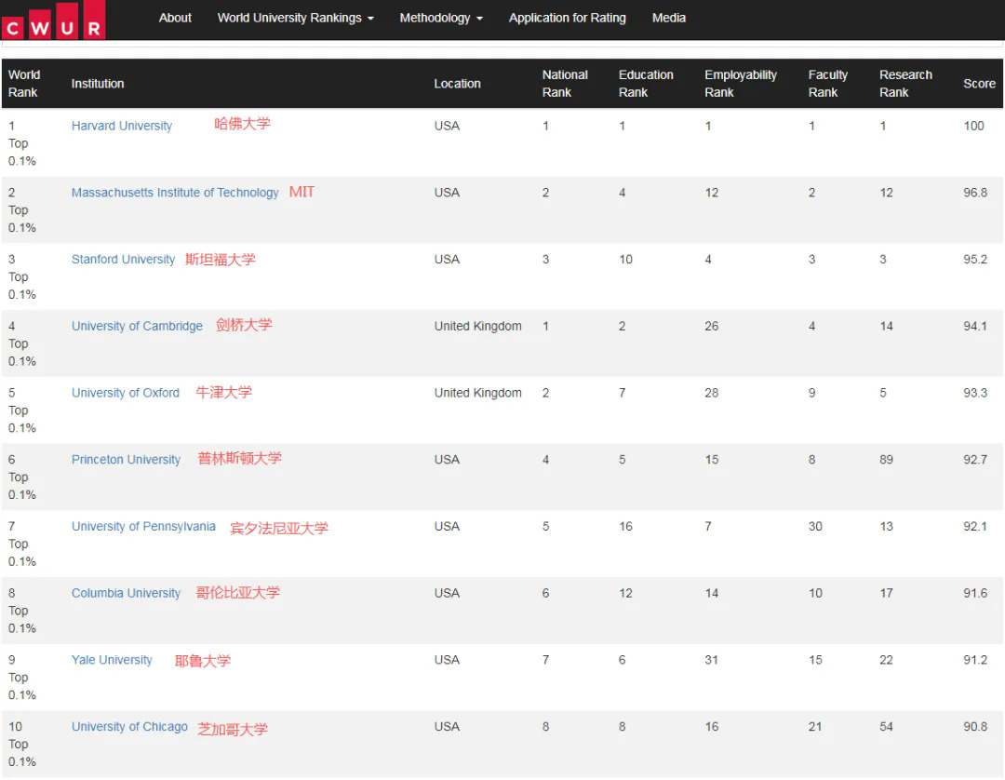Viewport: 1005px width, 780px height.
Task: Select Oxford's score 93.3
Action: [x=975, y=392]
